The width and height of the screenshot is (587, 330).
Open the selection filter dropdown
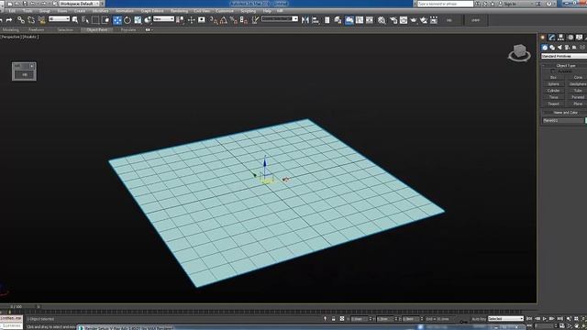59,18
